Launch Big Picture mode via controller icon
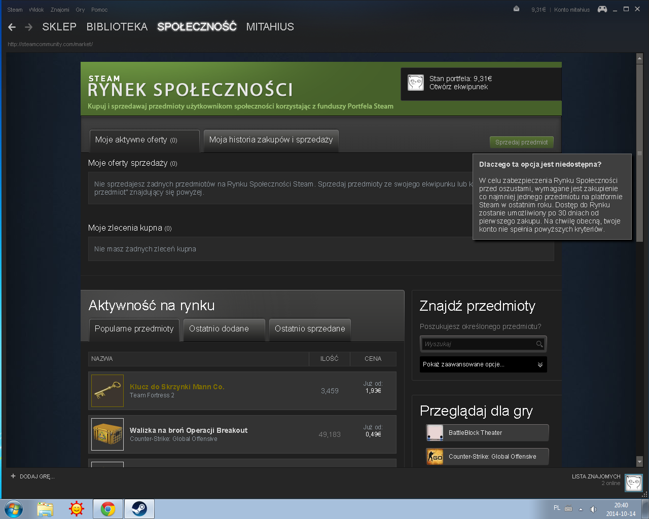 pos(602,9)
